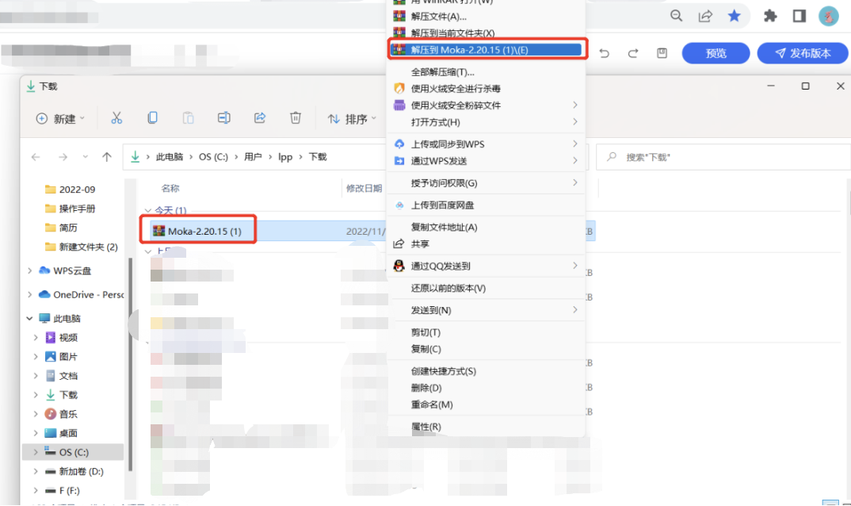Click the paste clipboard icon
The width and height of the screenshot is (851, 506).
click(x=189, y=118)
